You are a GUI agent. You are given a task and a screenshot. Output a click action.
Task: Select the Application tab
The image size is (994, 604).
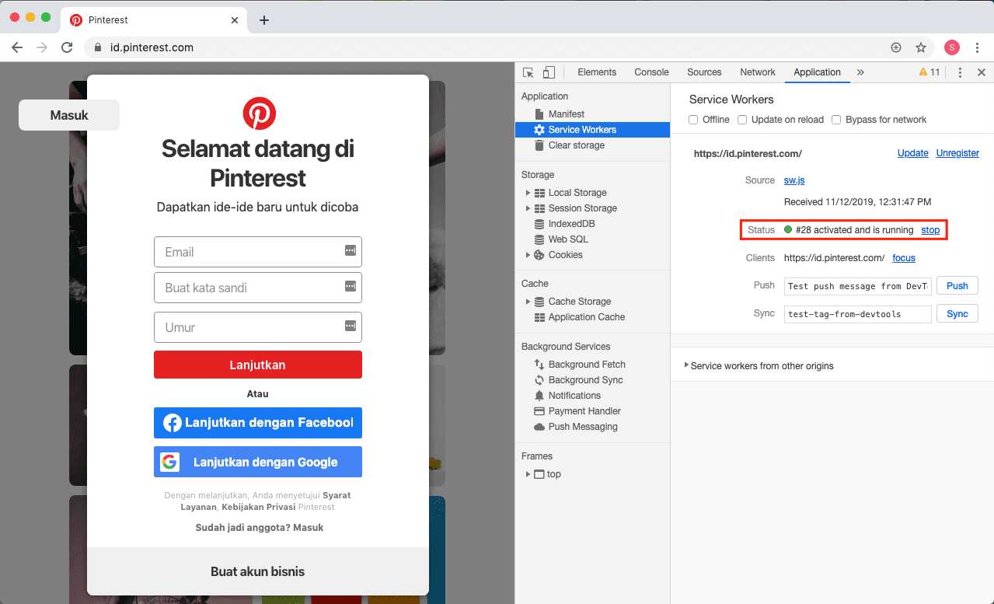(x=817, y=72)
